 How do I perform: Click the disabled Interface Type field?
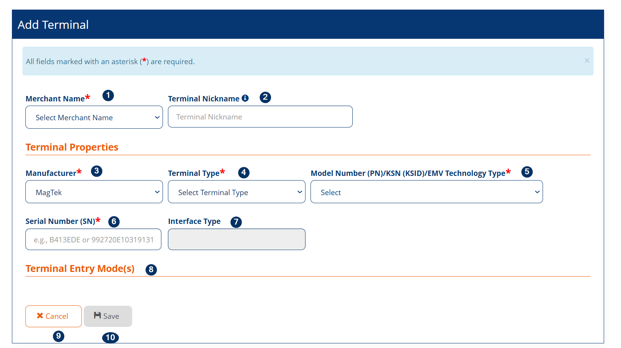236,240
